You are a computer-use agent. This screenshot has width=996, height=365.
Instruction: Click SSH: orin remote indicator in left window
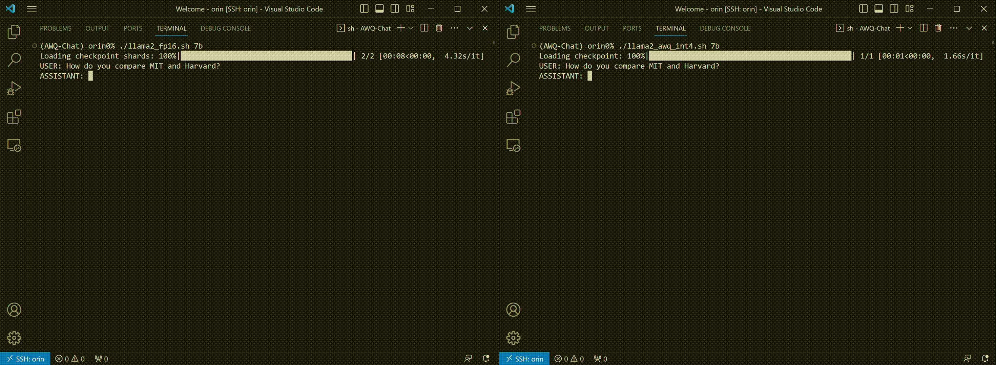pyautogui.click(x=25, y=359)
